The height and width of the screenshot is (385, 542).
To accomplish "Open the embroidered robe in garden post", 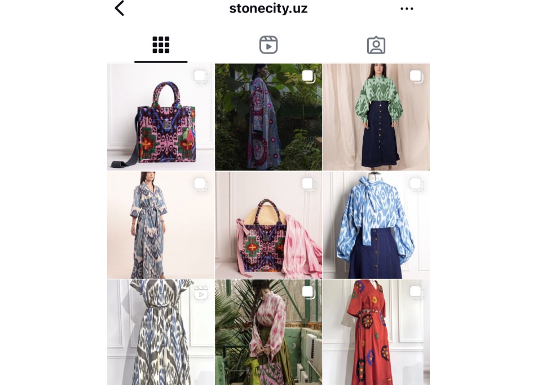I will click(x=268, y=117).
